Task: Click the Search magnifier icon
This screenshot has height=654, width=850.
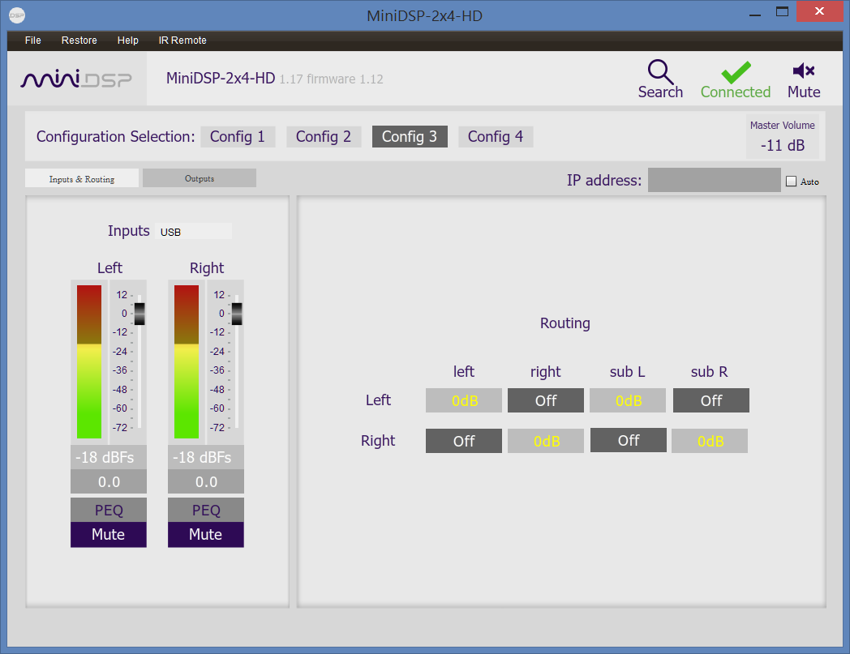Action: tap(660, 71)
